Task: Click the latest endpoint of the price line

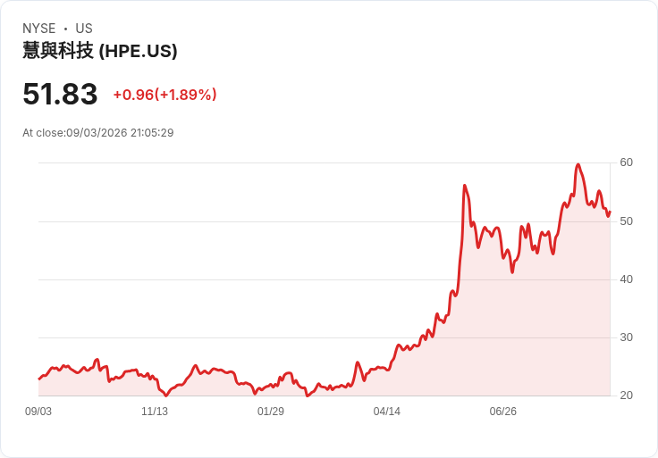Action: coord(610,212)
